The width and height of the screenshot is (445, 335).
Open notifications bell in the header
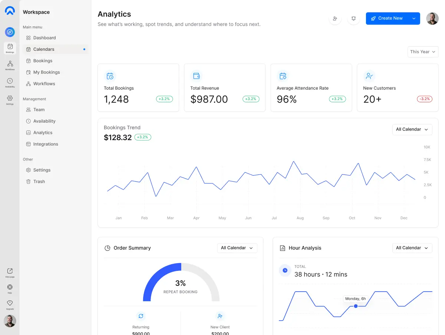353,19
